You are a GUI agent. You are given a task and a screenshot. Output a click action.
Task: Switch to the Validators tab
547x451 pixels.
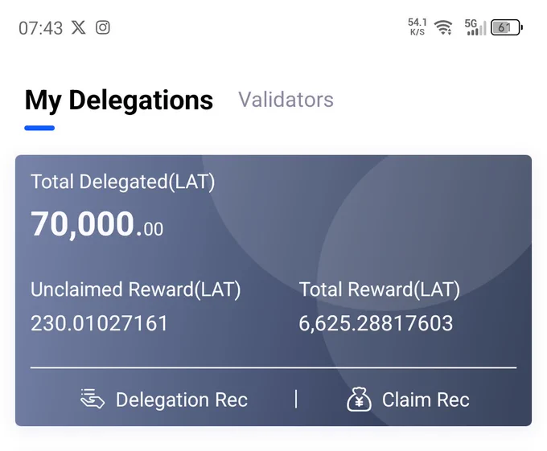pyautogui.click(x=286, y=100)
